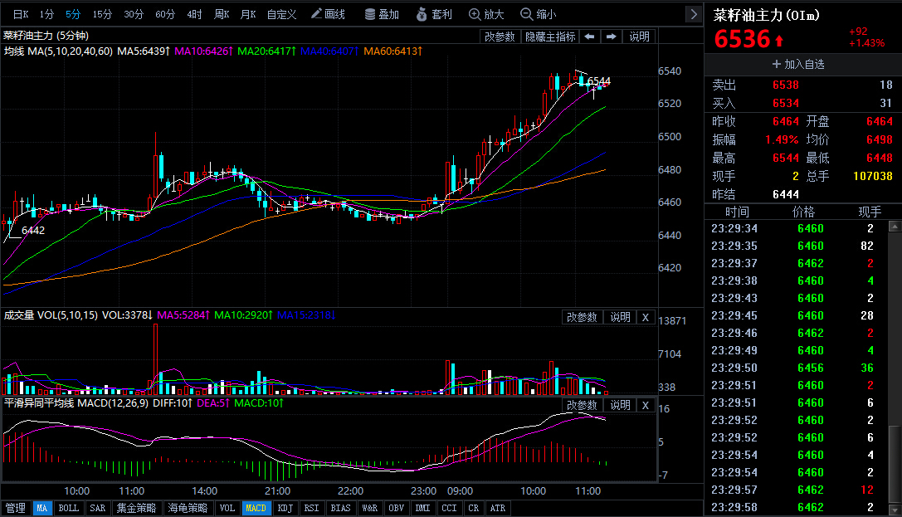The height and width of the screenshot is (517, 902).
Task: Open the 管理 indicator management menu
Action: tap(16, 509)
